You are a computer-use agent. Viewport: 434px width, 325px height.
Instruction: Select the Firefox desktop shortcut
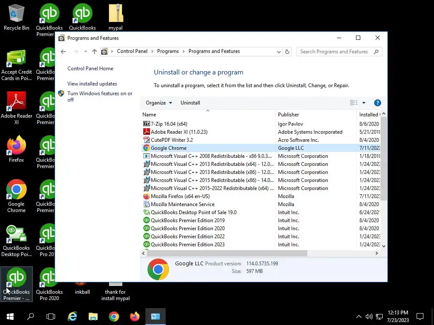click(17, 149)
